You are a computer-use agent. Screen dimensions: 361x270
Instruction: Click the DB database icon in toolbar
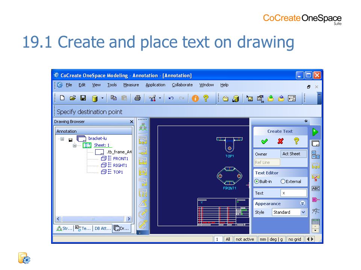[x=260, y=99]
